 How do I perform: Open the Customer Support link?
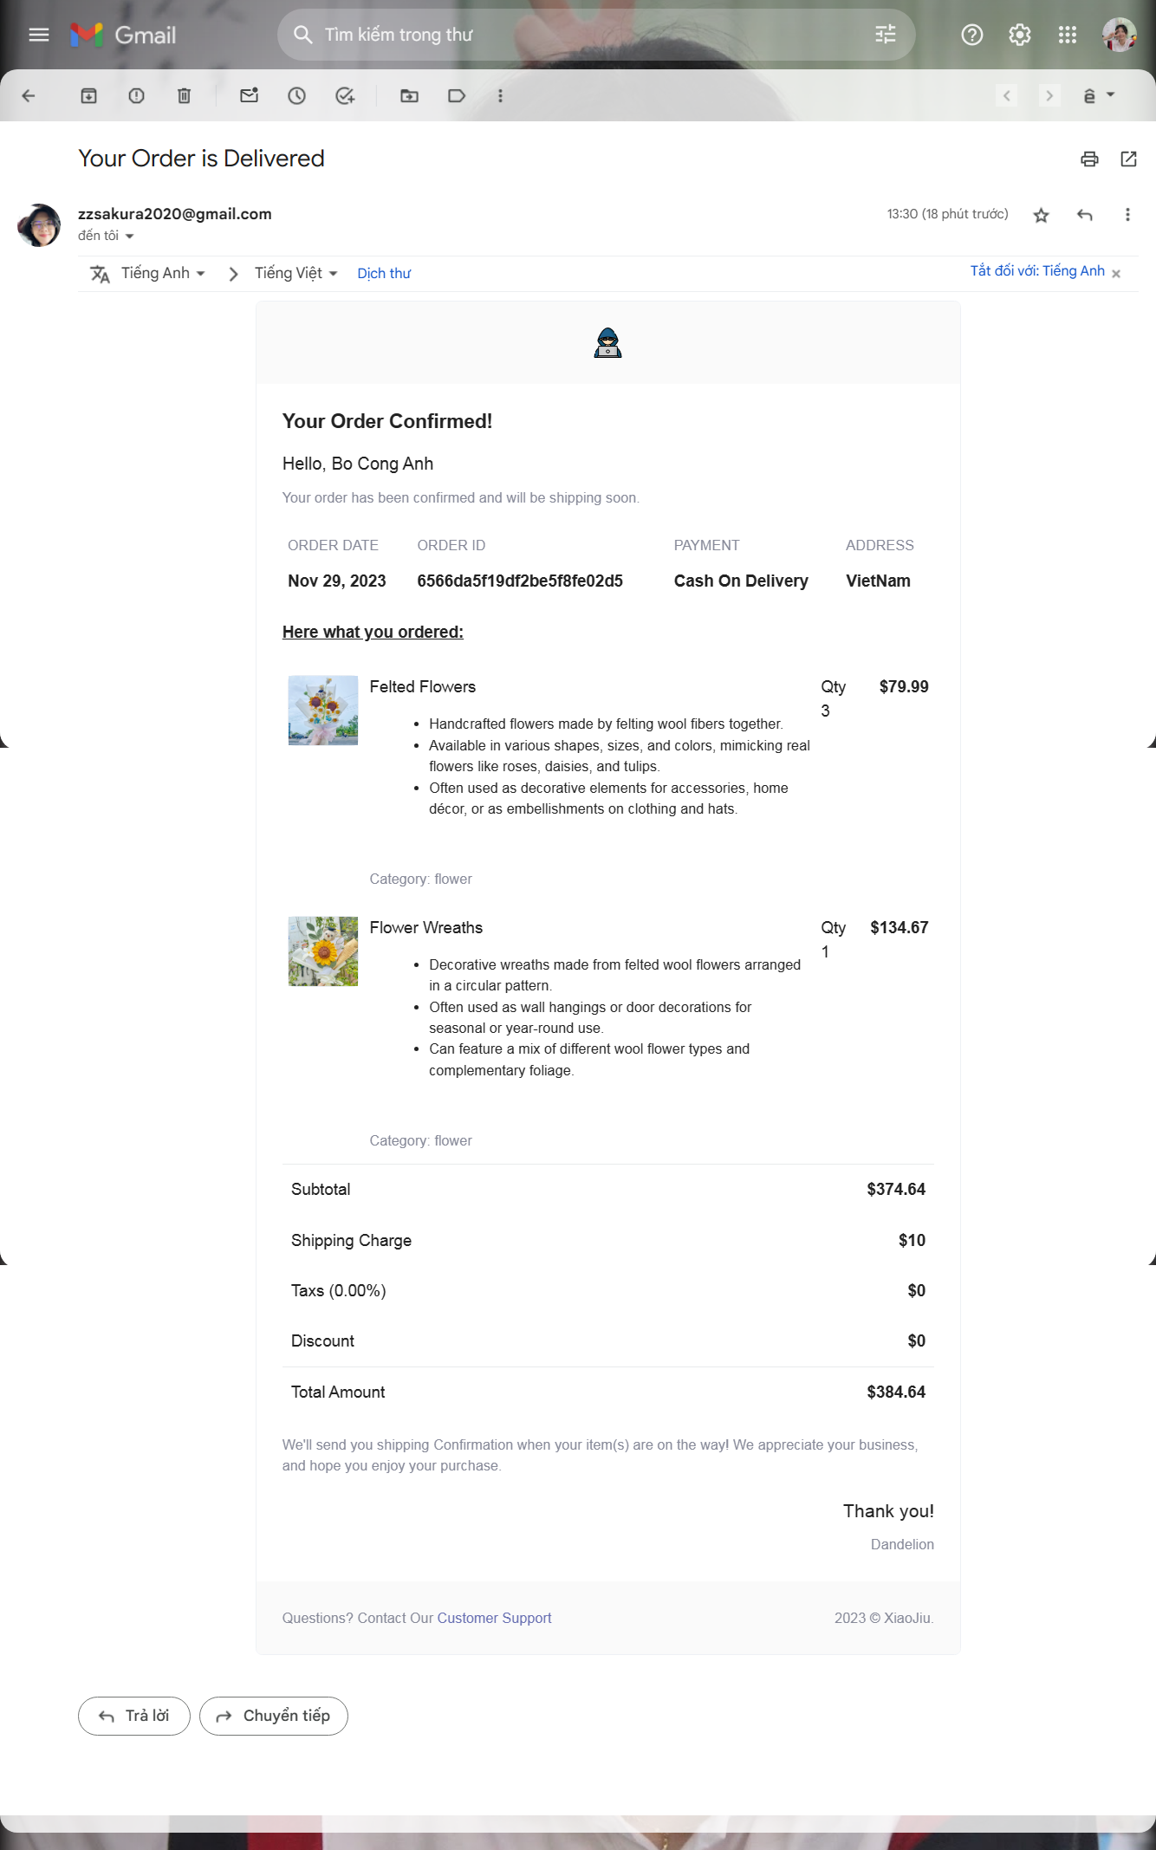click(x=494, y=1617)
